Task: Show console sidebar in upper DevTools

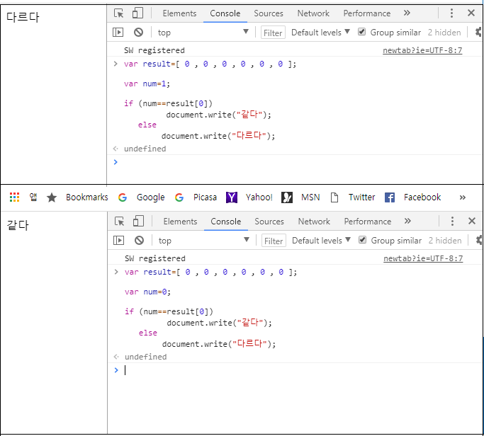Action: [118, 32]
